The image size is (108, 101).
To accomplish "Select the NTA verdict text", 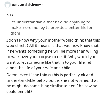I will coord(10,15).
